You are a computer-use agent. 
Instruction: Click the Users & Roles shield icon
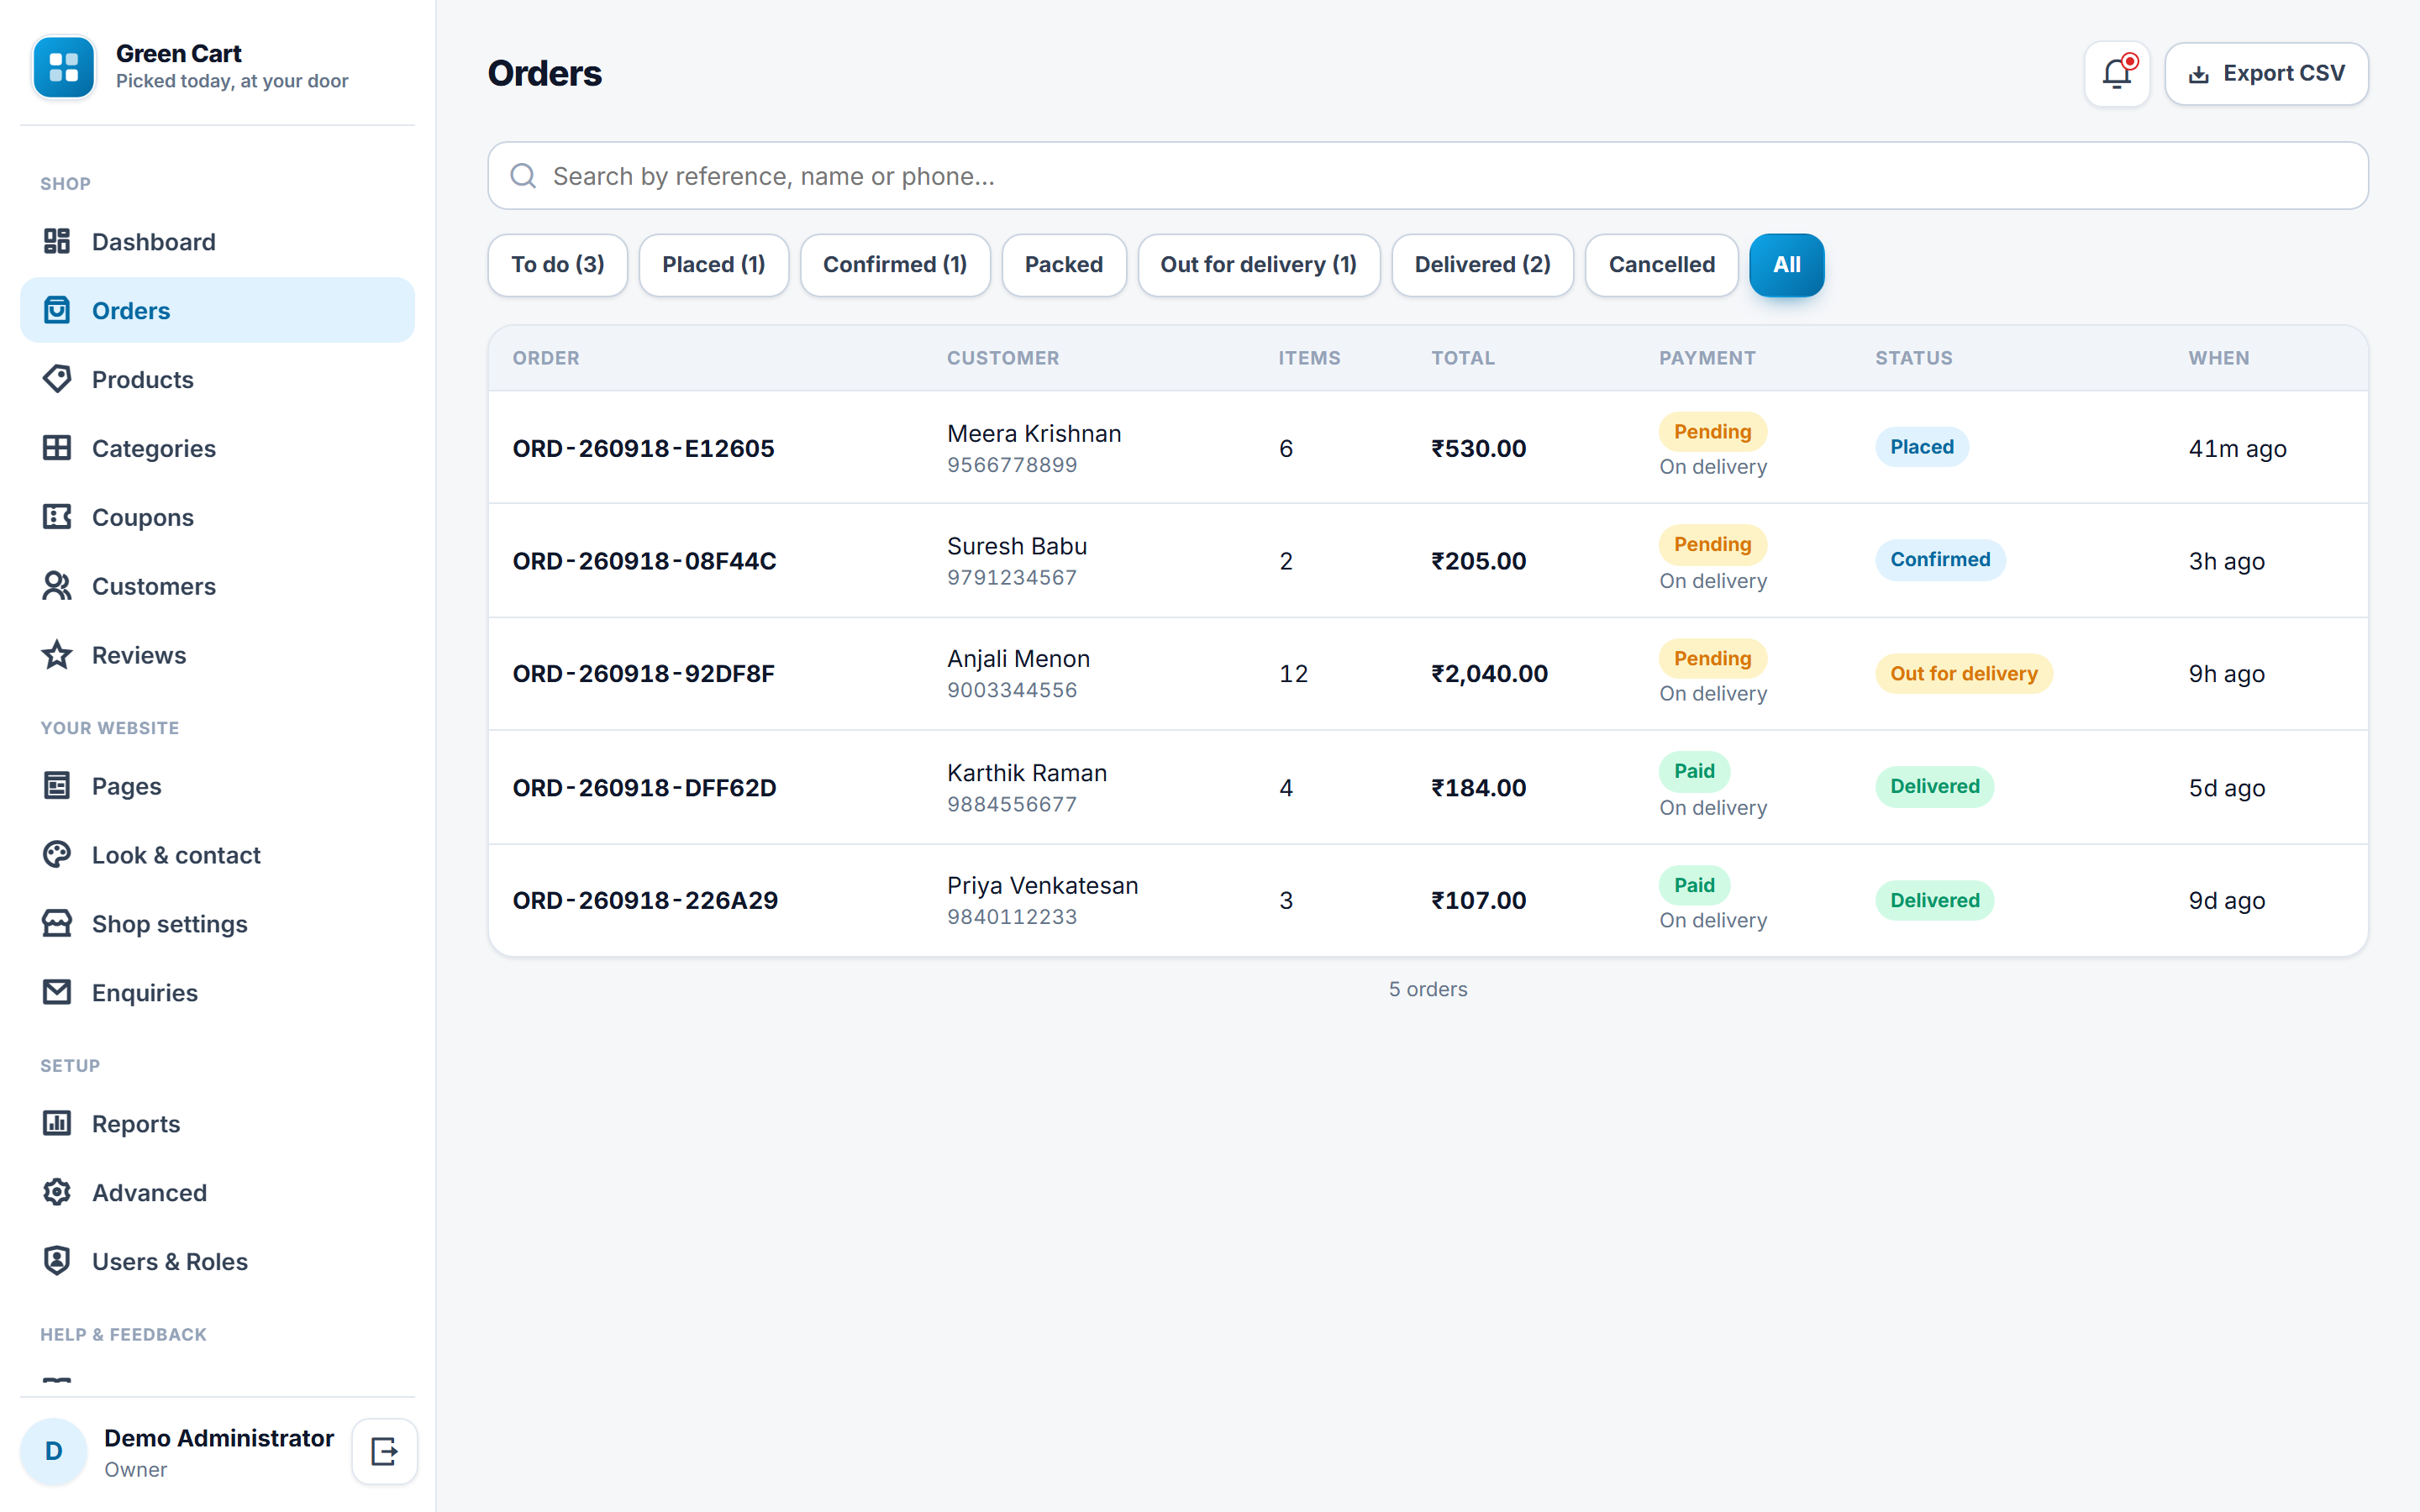coord(57,1261)
